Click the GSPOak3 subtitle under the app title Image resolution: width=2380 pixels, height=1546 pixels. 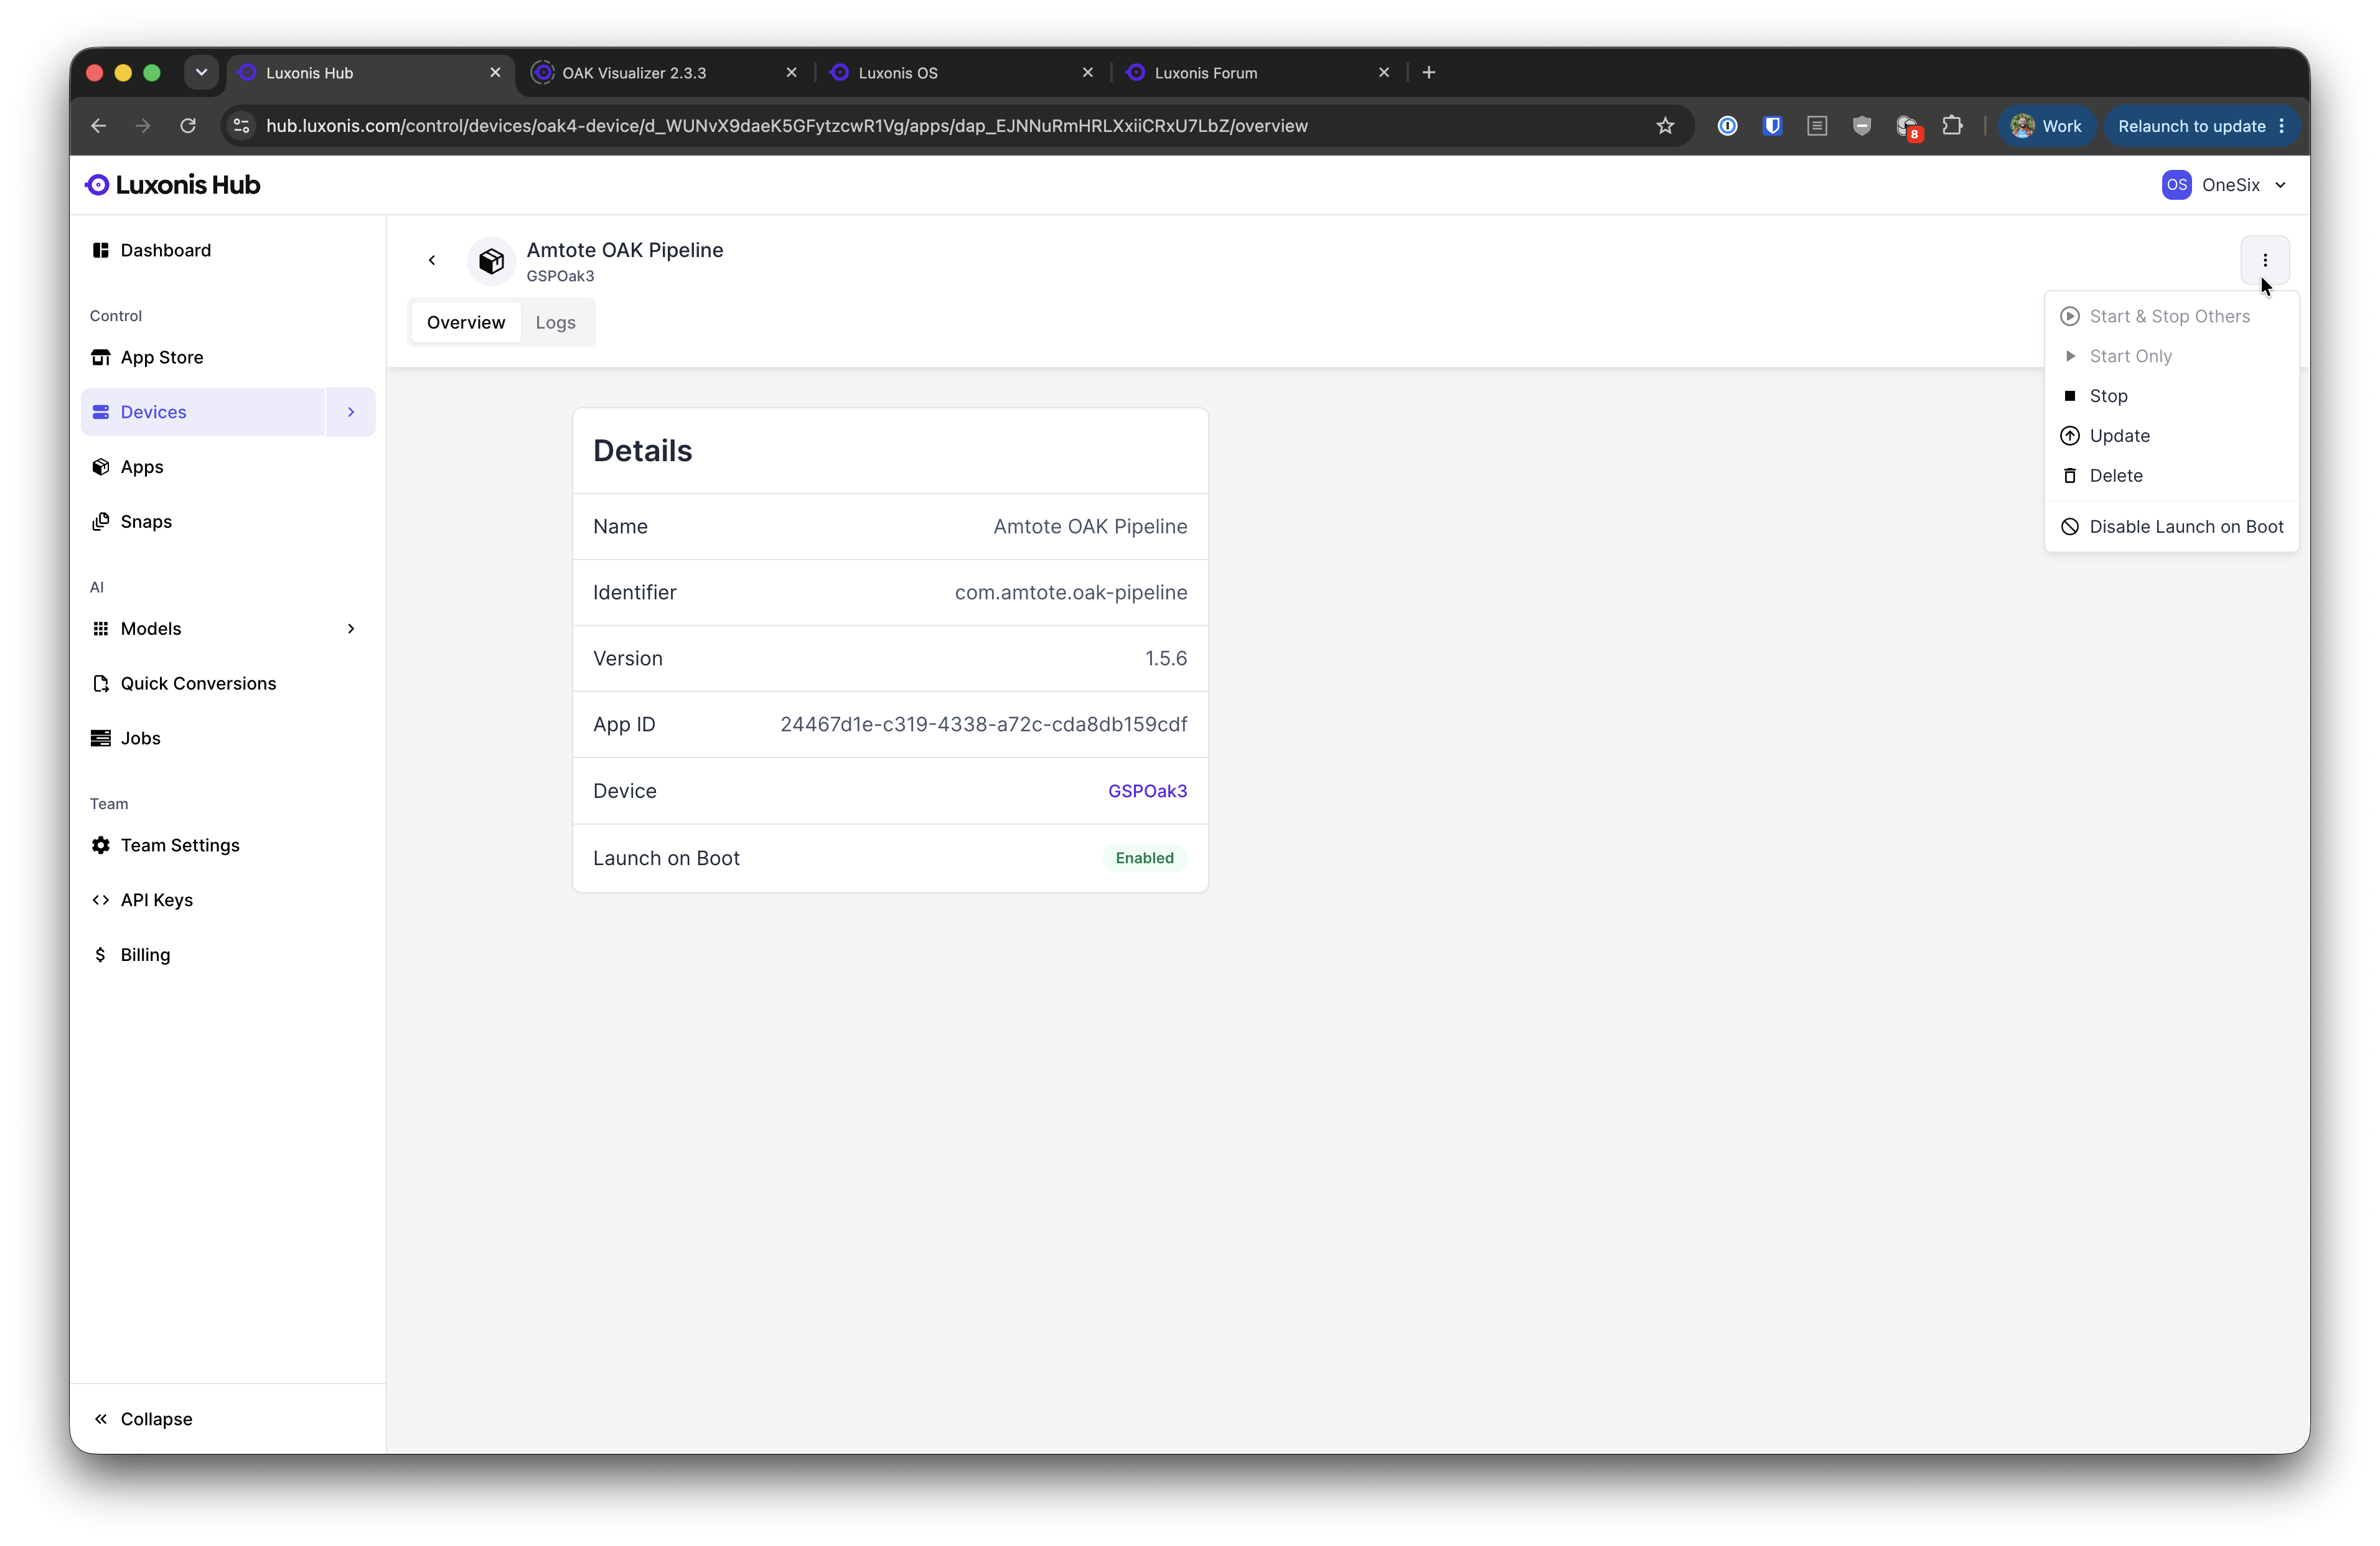560,276
